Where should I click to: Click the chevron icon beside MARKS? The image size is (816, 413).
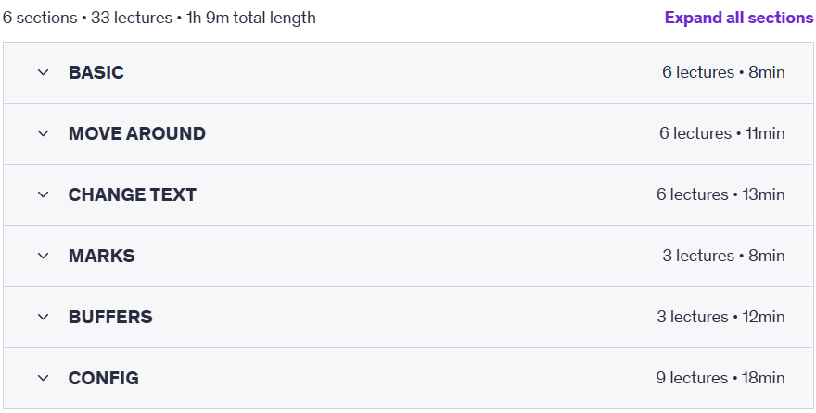[x=44, y=256]
